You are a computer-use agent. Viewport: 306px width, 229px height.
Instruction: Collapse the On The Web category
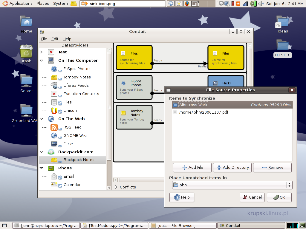(42, 119)
